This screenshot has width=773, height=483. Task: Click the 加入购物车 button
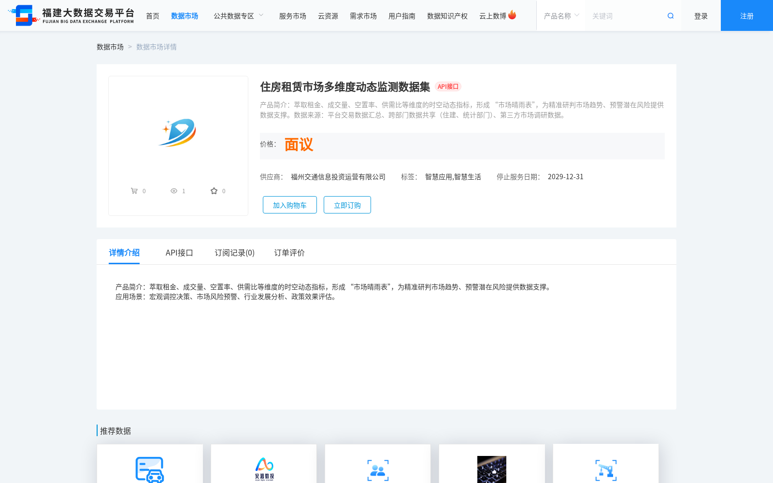(290, 205)
